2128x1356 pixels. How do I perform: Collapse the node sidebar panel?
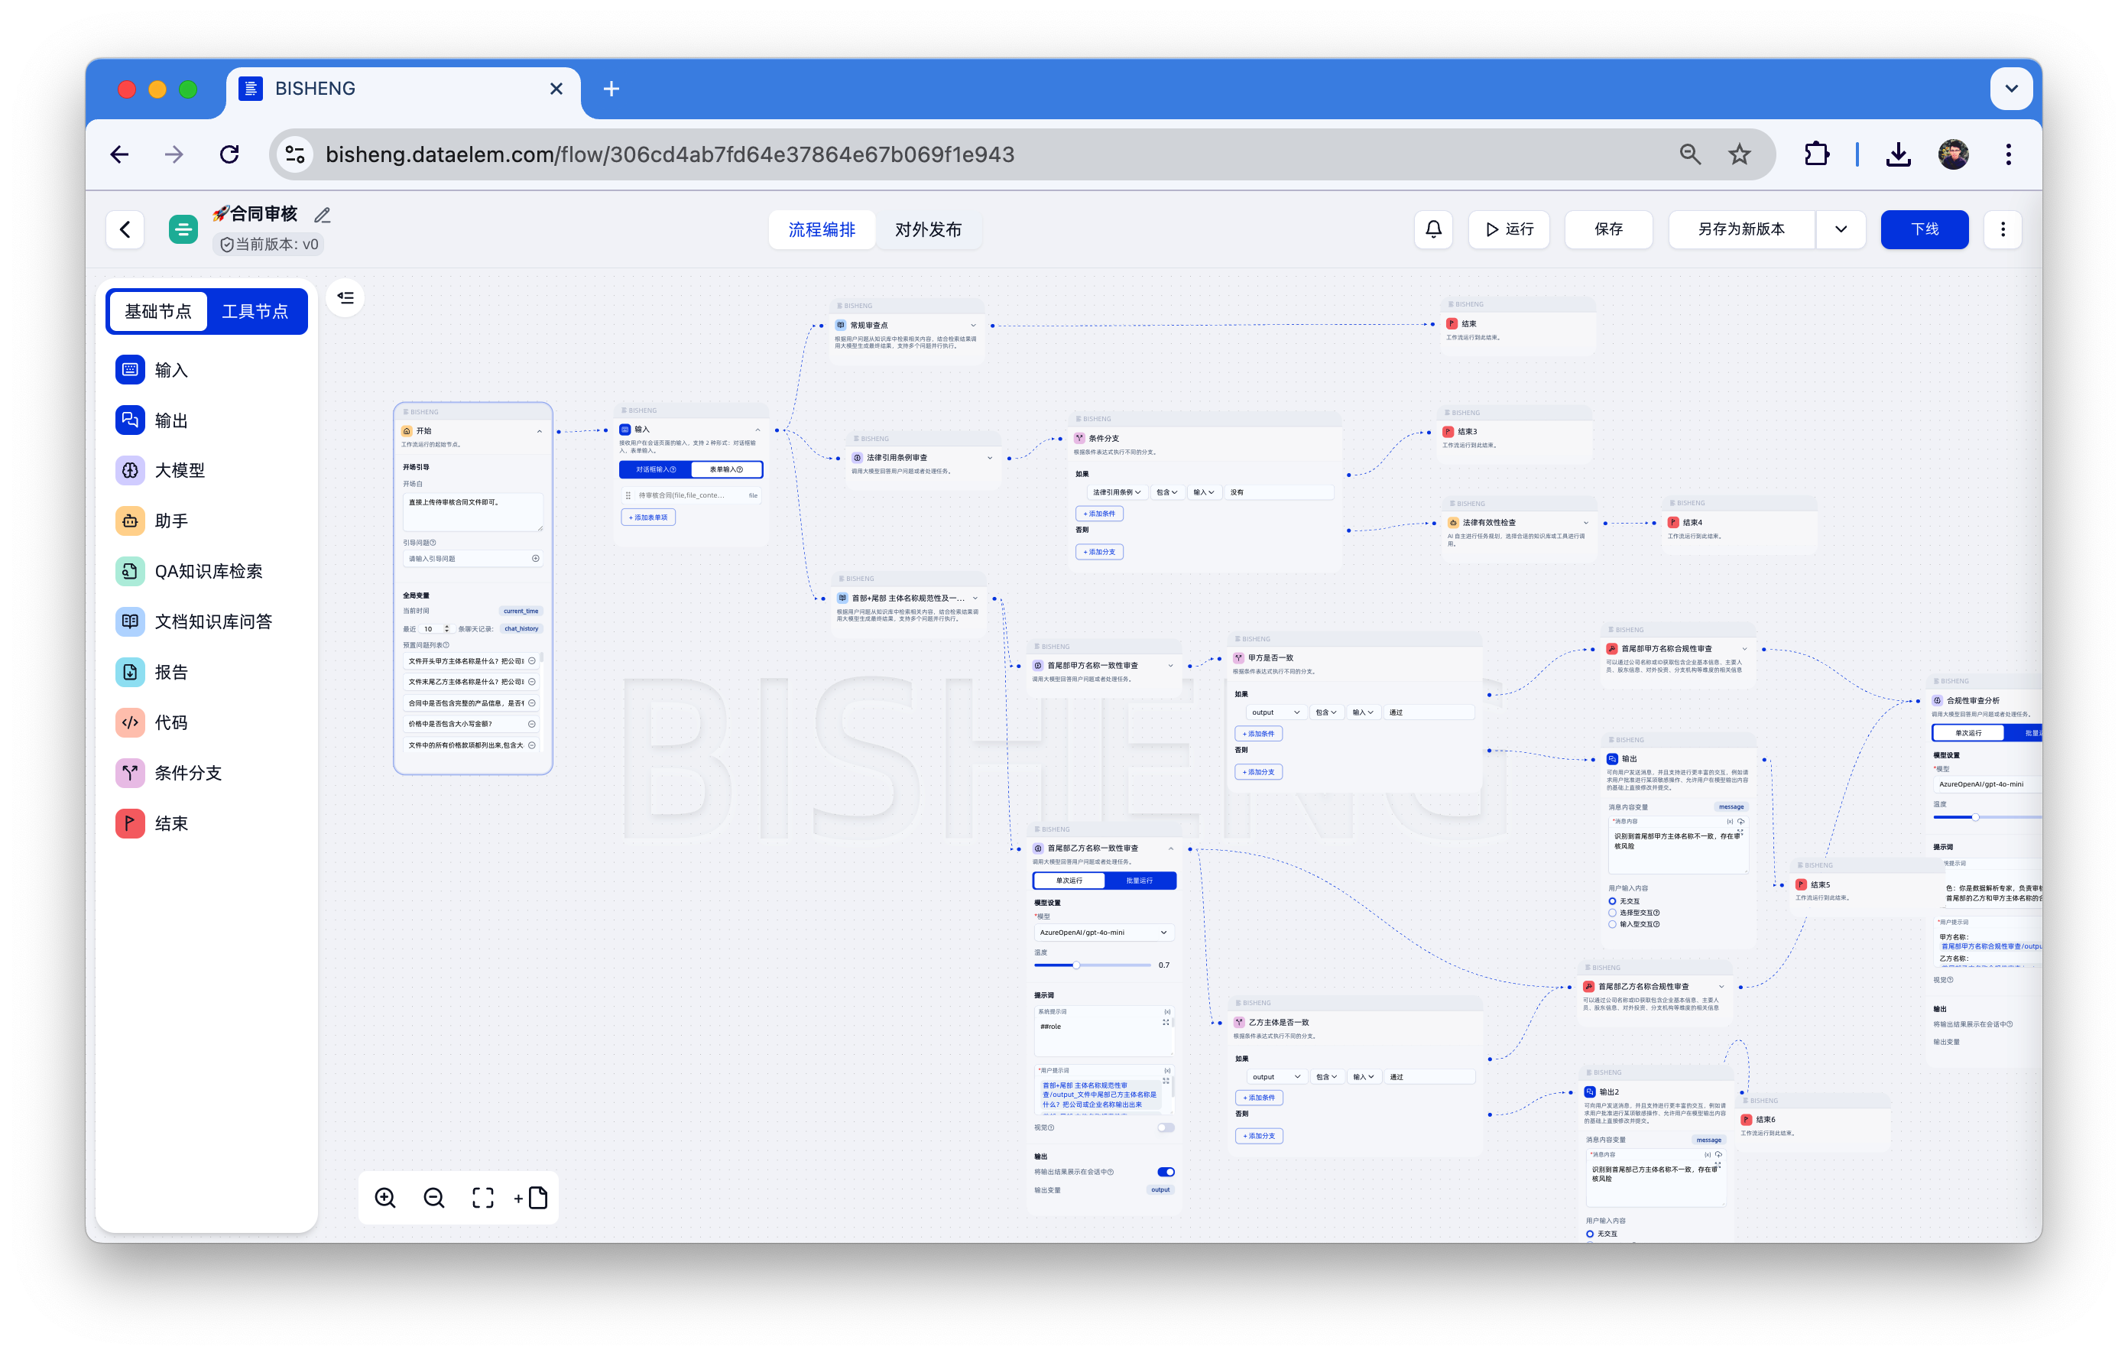point(345,298)
